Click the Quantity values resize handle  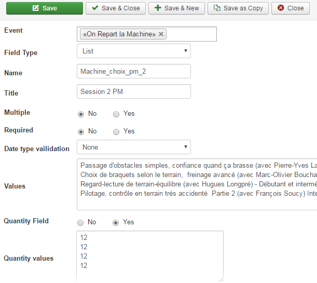point(220,279)
